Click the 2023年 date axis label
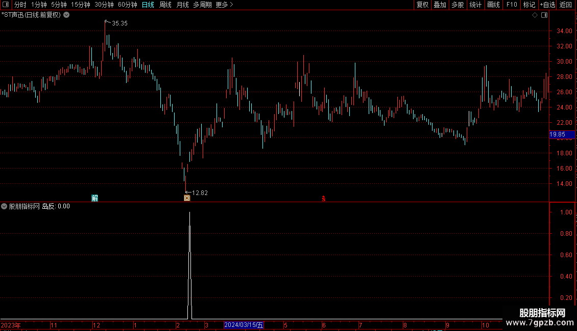The width and height of the screenshot is (577, 331). click(11, 325)
